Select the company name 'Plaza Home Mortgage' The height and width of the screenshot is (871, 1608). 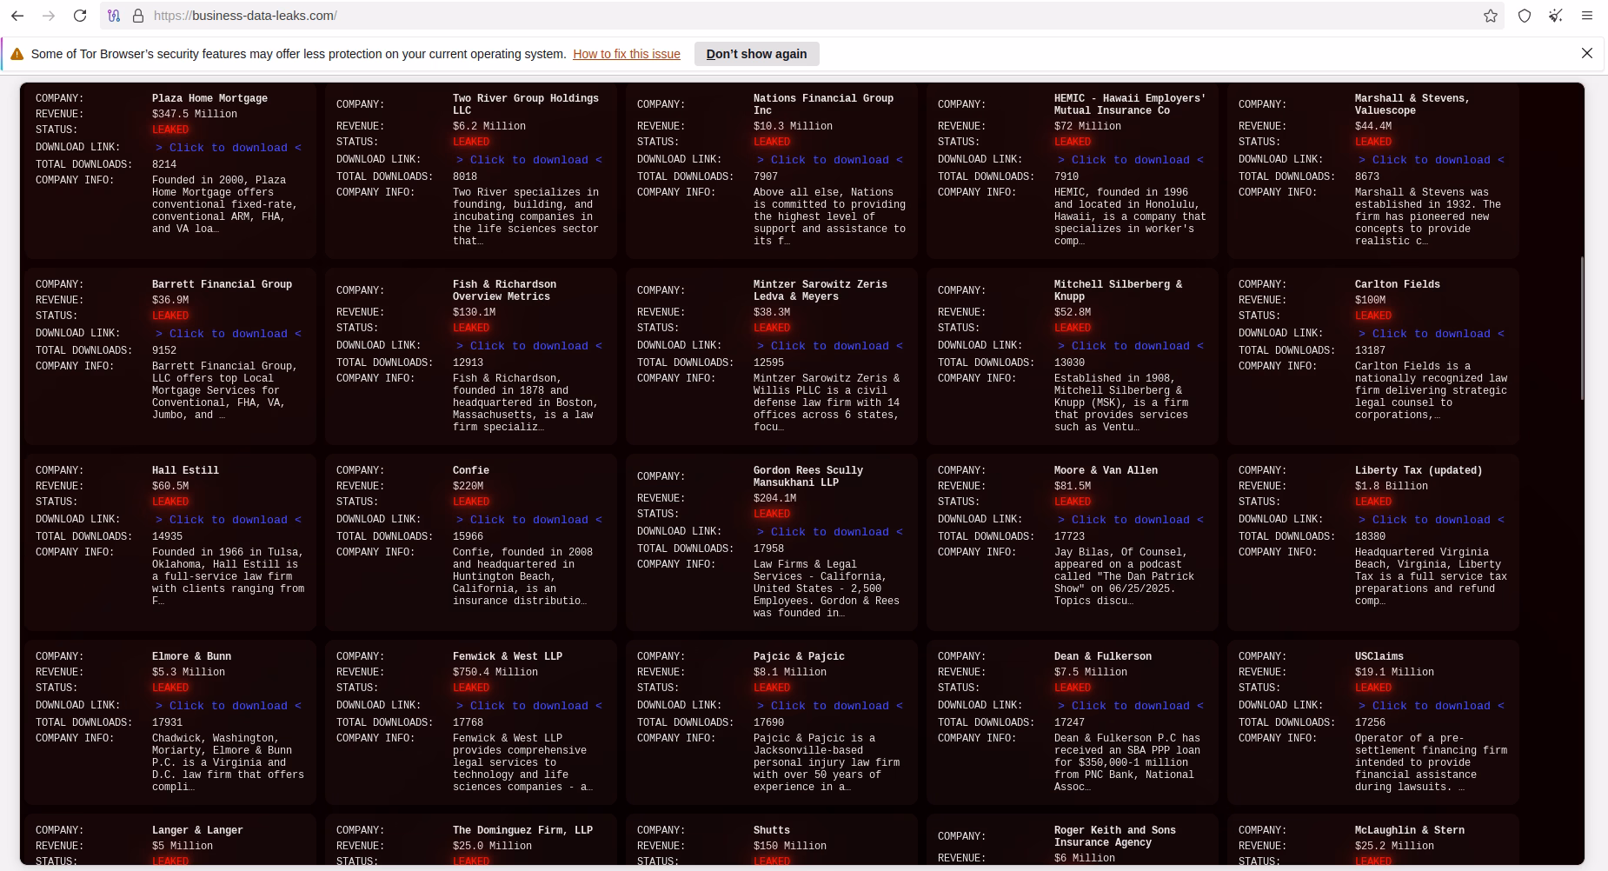tap(209, 98)
